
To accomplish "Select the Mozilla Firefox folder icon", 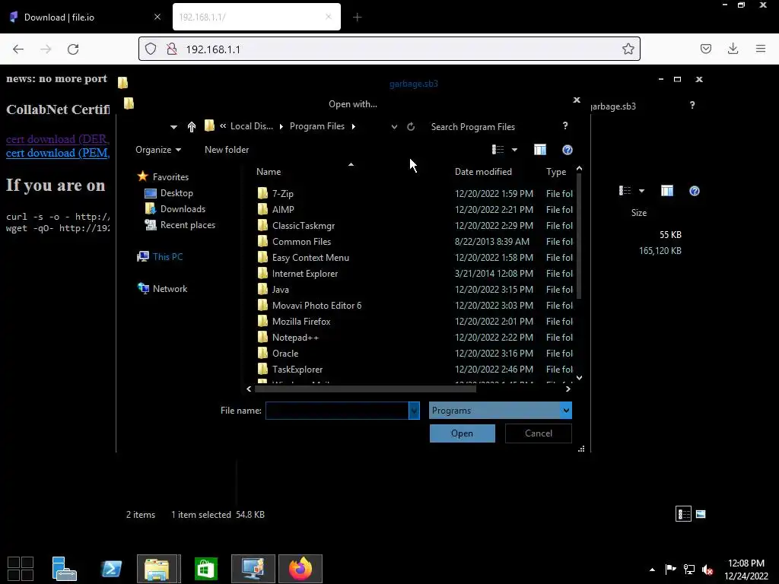I will pyautogui.click(x=262, y=322).
